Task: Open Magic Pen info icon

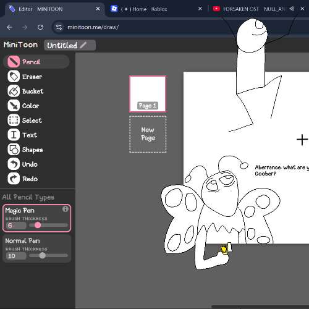Action: (x=65, y=210)
